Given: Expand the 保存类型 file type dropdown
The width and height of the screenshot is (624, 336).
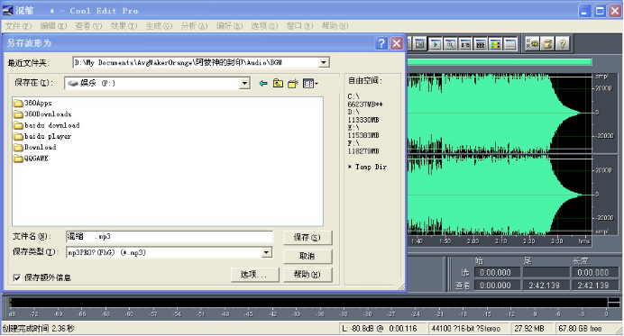Looking at the screenshot, I should click(x=267, y=252).
